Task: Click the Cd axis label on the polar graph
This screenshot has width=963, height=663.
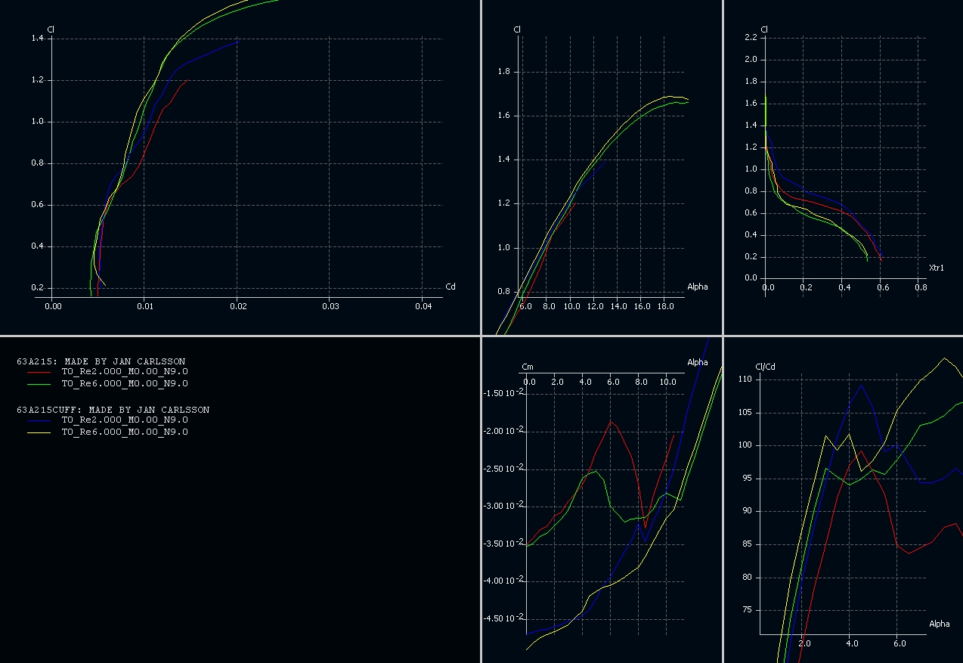Action: tap(451, 287)
